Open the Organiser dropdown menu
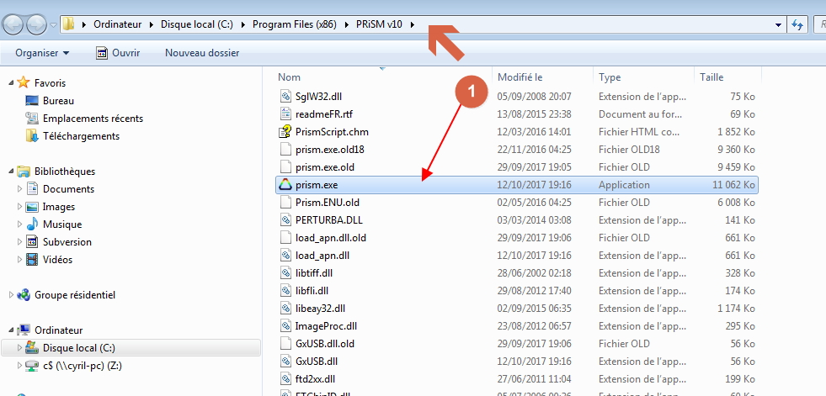The height and width of the screenshot is (396, 826). tap(42, 53)
